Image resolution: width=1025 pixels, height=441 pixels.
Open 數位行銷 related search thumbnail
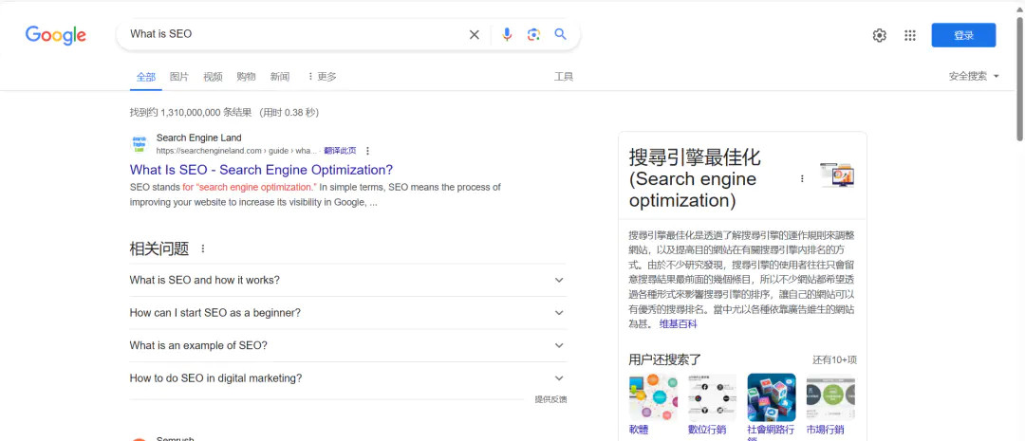(x=712, y=397)
